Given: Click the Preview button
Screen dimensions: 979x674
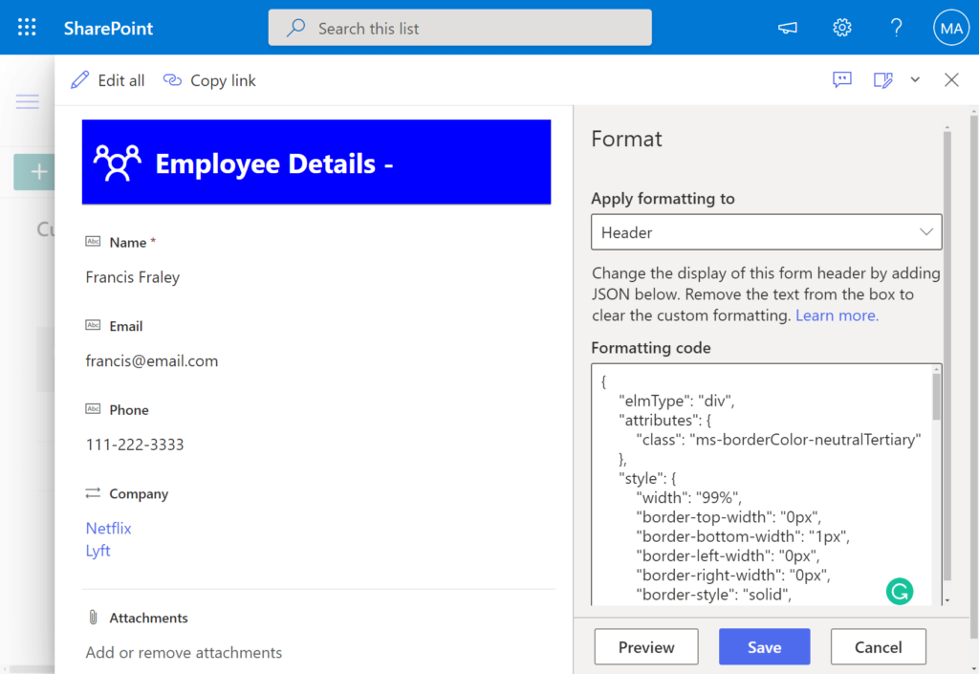Looking at the screenshot, I should (x=646, y=647).
